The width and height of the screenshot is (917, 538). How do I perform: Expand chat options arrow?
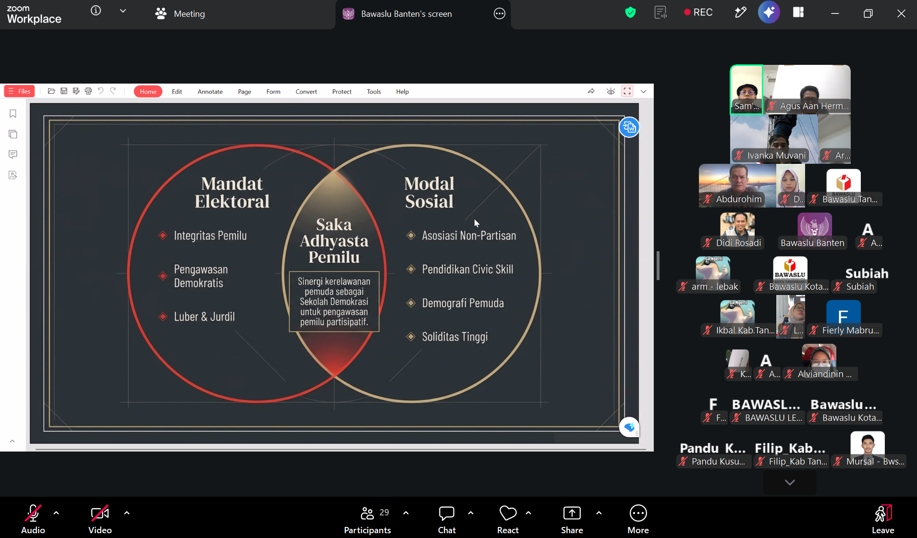[x=471, y=513]
